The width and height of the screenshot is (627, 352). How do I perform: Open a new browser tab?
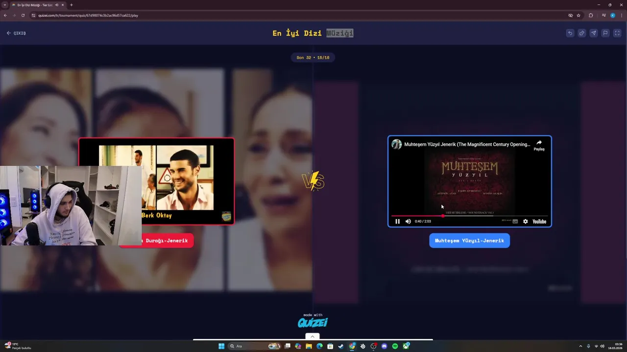pyautogui.click(x=72, y=5)
